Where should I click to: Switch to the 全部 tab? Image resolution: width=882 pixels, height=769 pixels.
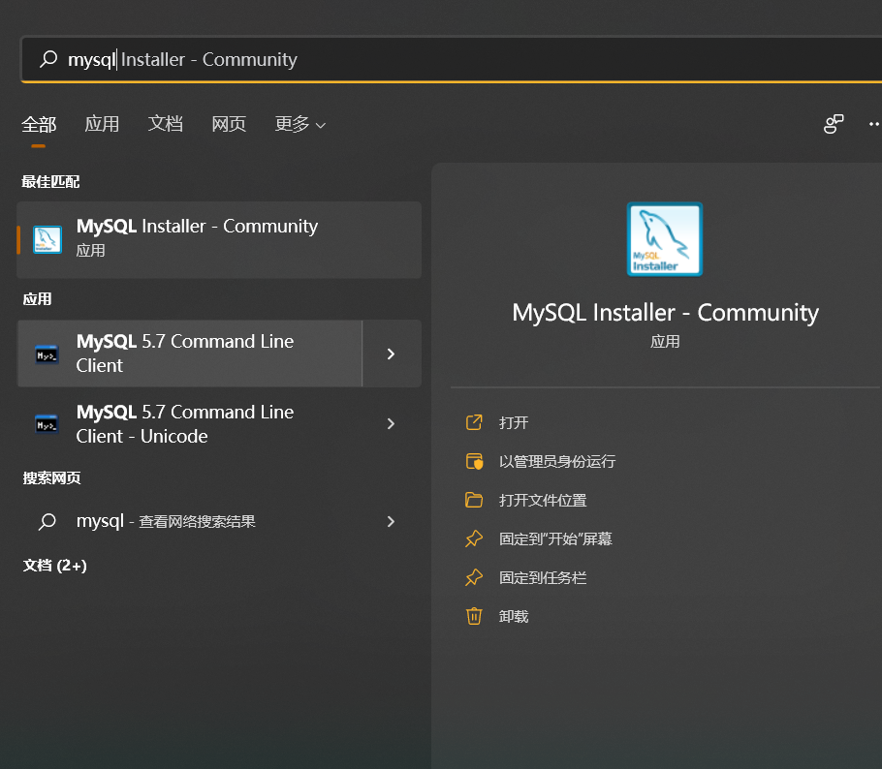pos(39,124)
